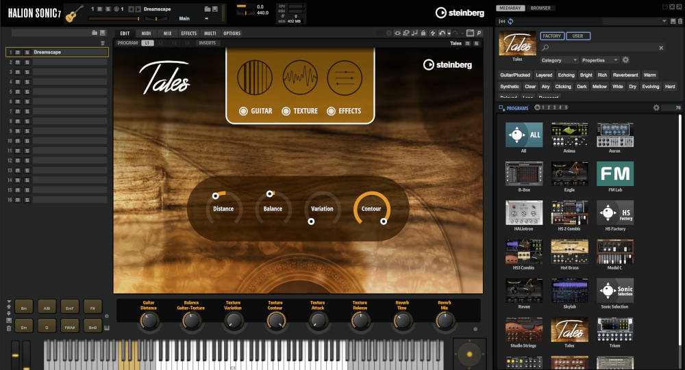The width and height of the screenshot is (685, 370).
Task: Select the FM Lab library icon
Action: pyautogui.click(x=614, y=174)
